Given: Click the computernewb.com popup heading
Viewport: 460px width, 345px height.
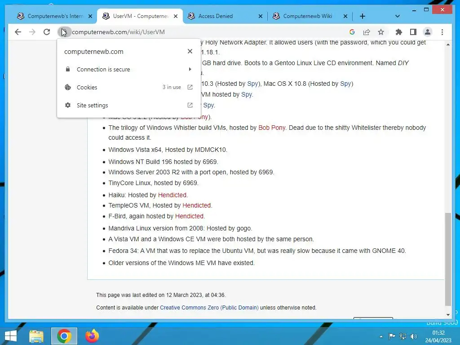Looking at the screenshot, I should [93, 52].
